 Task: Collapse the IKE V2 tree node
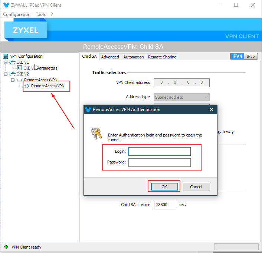click(x=6, y=74)
